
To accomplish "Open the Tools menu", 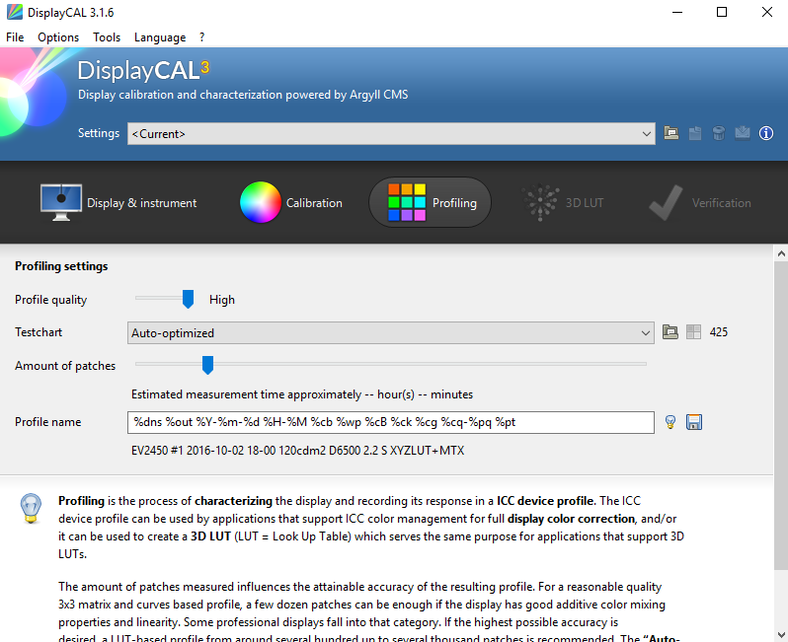I will [x=107, y=37].
